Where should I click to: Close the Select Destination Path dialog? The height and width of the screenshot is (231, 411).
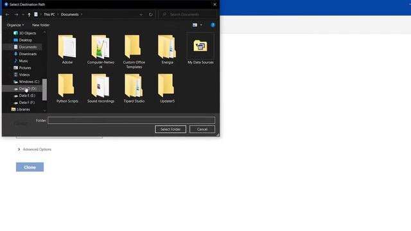coord(214,4)
